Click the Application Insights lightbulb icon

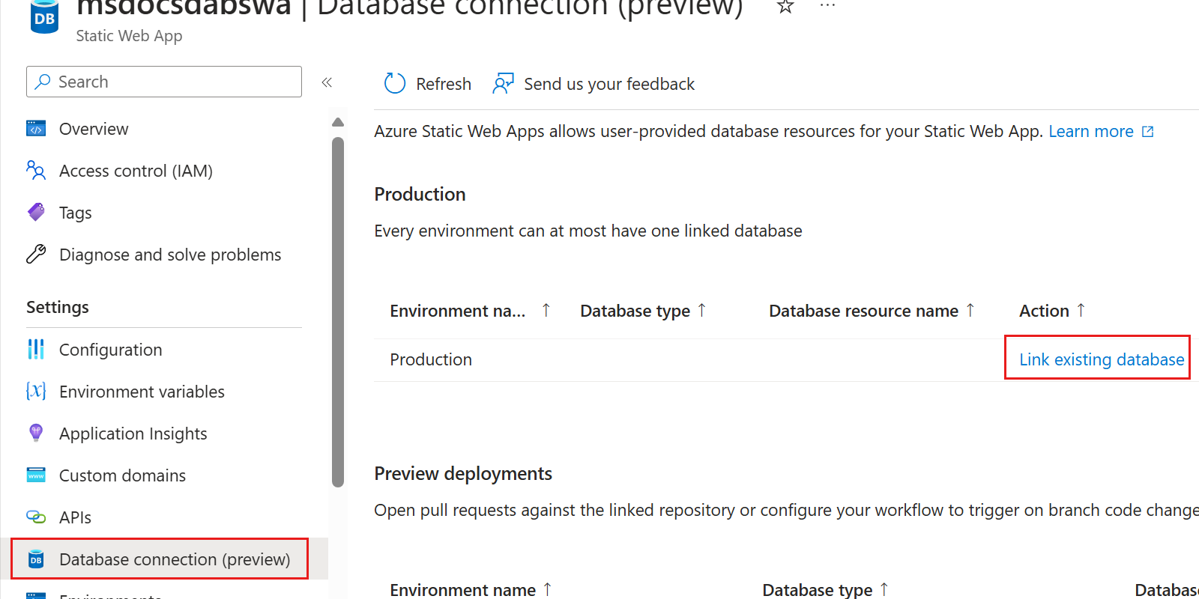coord(36,433)
